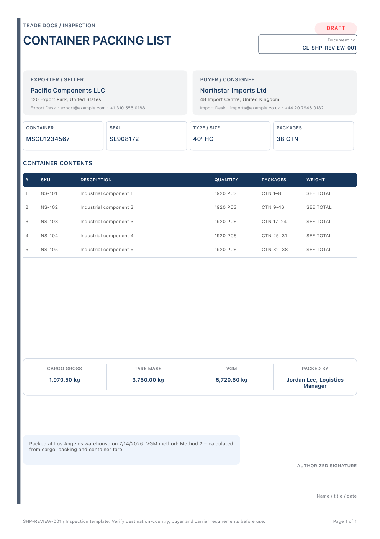Select container number MSCU1234567
The image size is (380, 539).
[x=48, y=139]
